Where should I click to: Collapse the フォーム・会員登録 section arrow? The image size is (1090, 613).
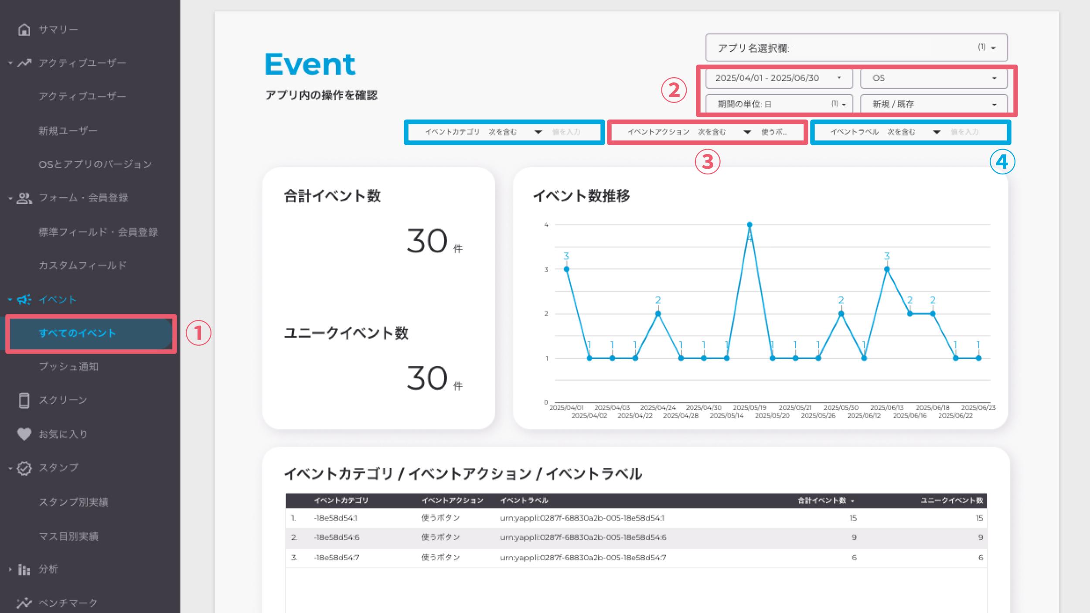10,198
